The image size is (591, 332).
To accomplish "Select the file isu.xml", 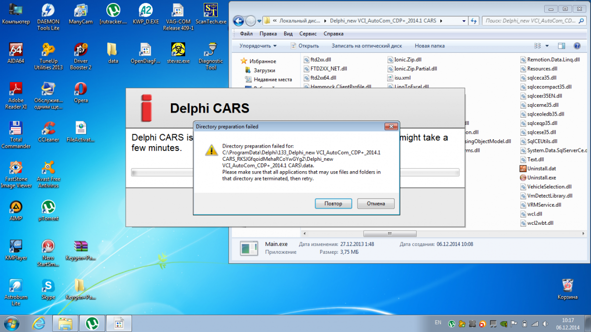I will point(398,78).
